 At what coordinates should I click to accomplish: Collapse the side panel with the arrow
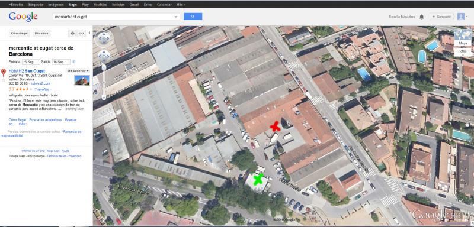(x=89, y=33)
